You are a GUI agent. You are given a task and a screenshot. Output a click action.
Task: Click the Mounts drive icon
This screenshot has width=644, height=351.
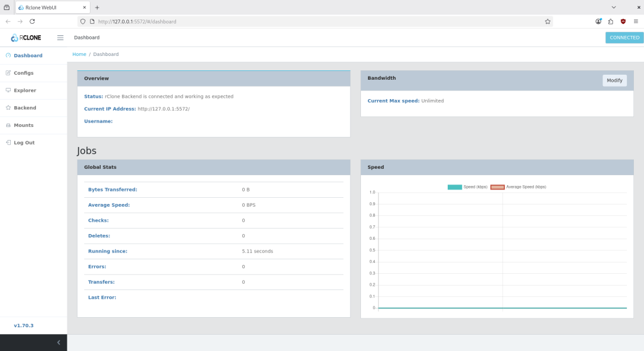[x=8, y=126]
